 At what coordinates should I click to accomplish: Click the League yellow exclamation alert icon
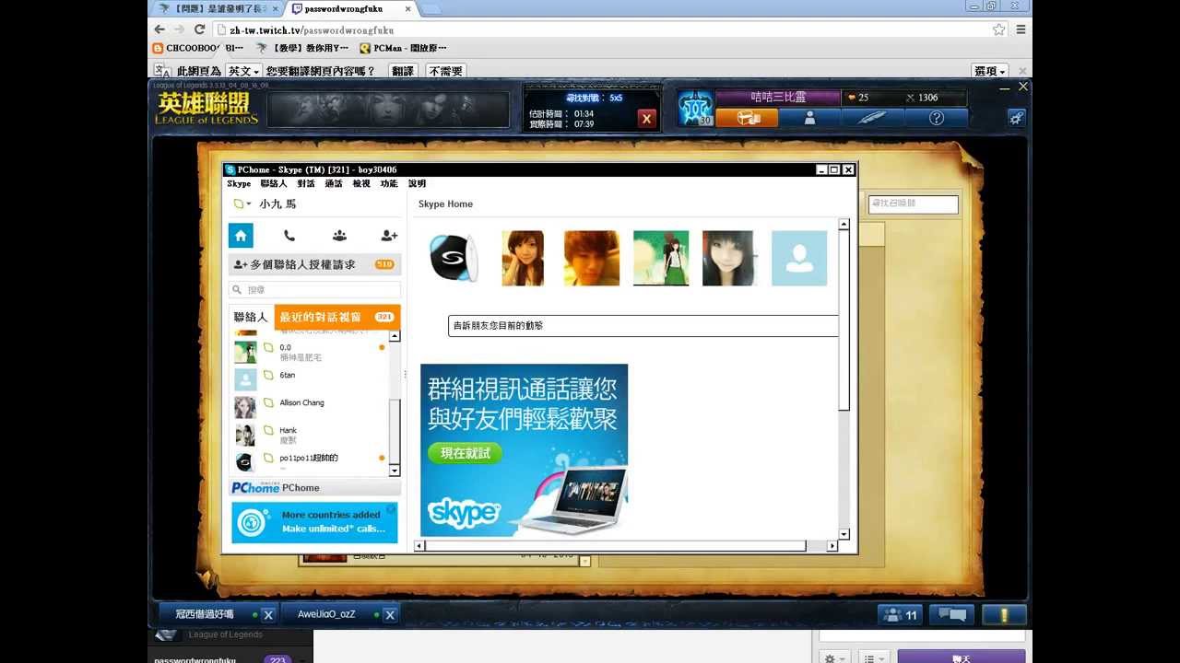pyautogui.click(x=1005, y=615)
